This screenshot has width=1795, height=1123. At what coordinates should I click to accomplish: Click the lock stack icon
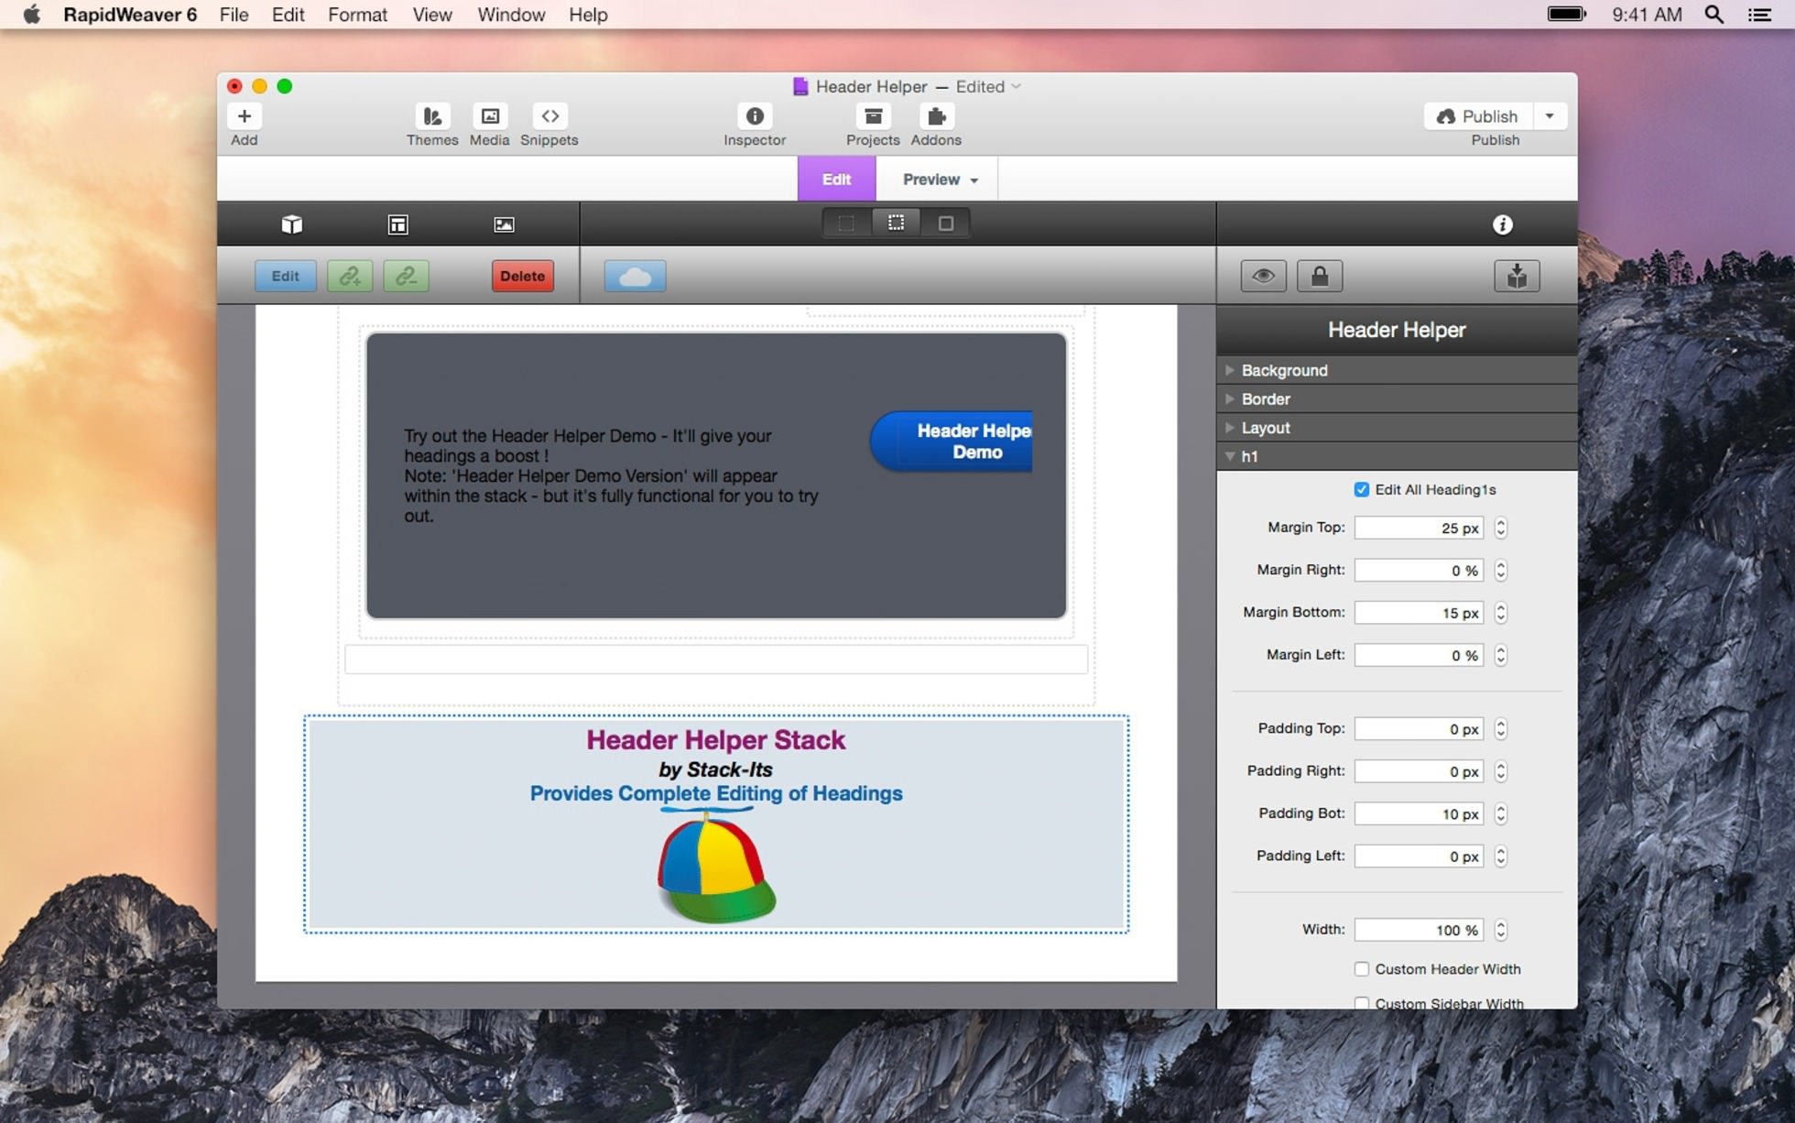pos(1320,276)
